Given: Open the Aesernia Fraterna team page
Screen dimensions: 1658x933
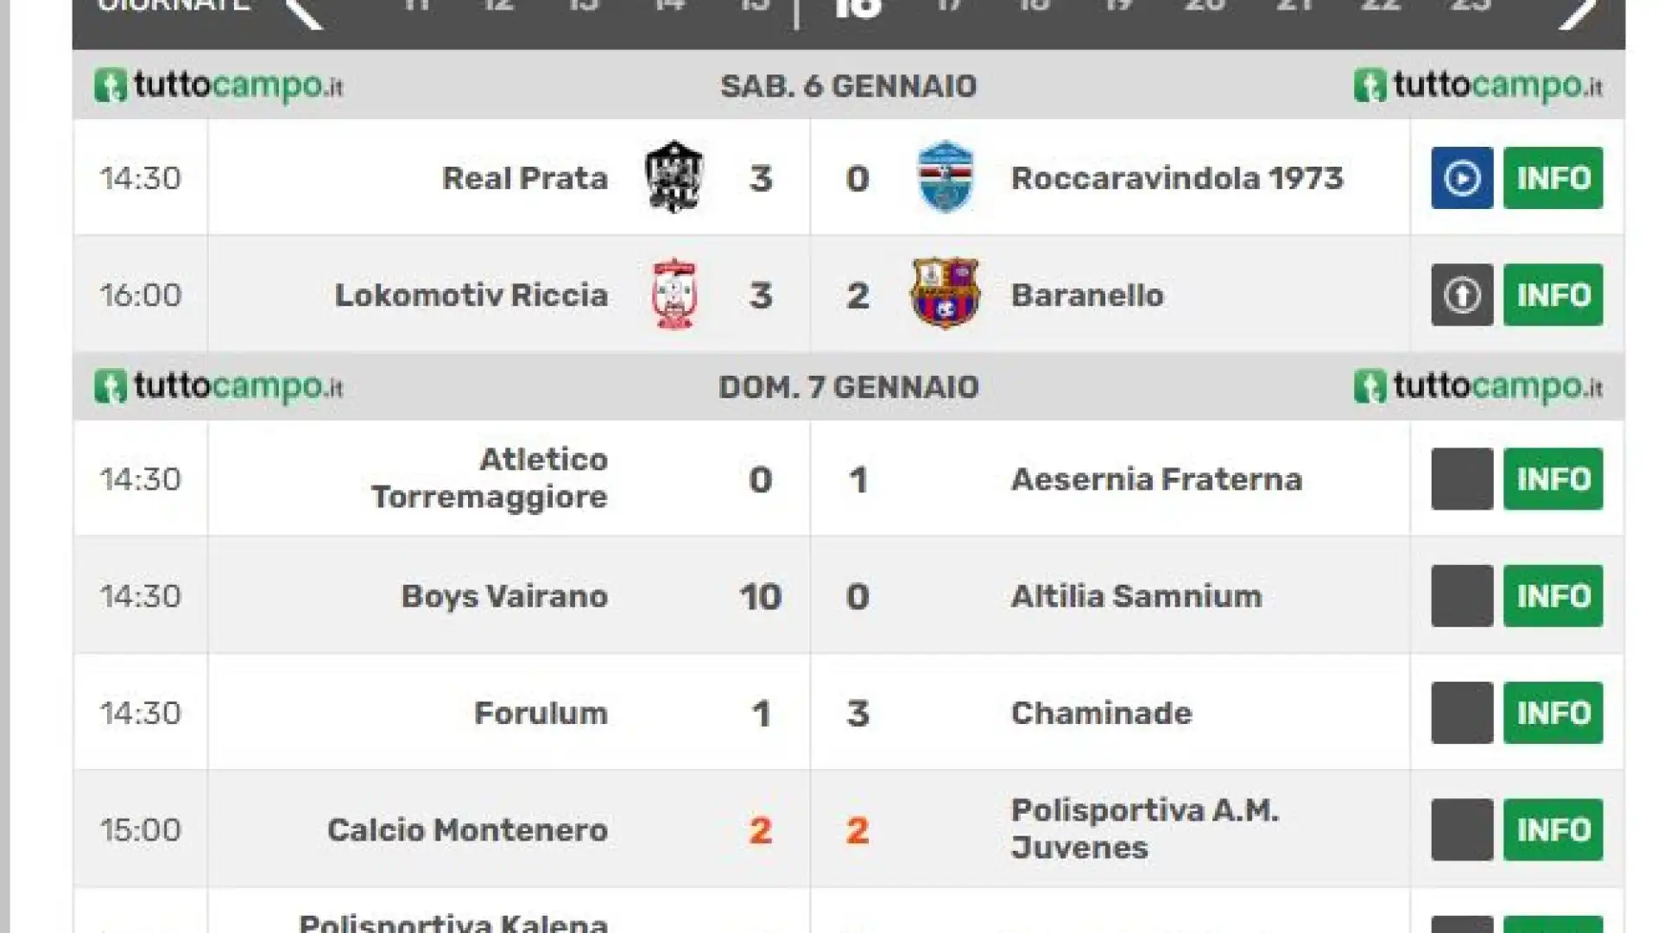Looking at the screenshot, I should [1156, 479].
